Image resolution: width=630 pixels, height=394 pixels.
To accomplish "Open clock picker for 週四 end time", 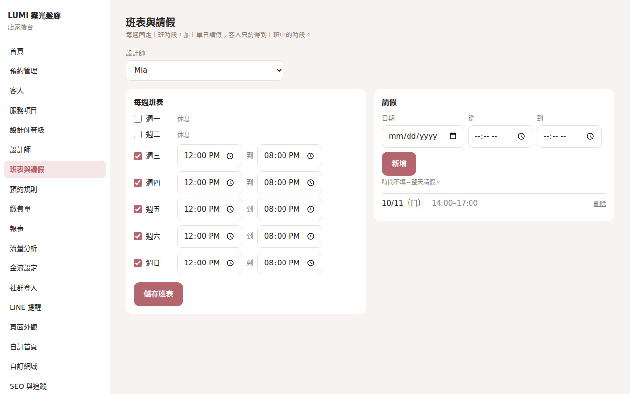I will coord(310,183).
